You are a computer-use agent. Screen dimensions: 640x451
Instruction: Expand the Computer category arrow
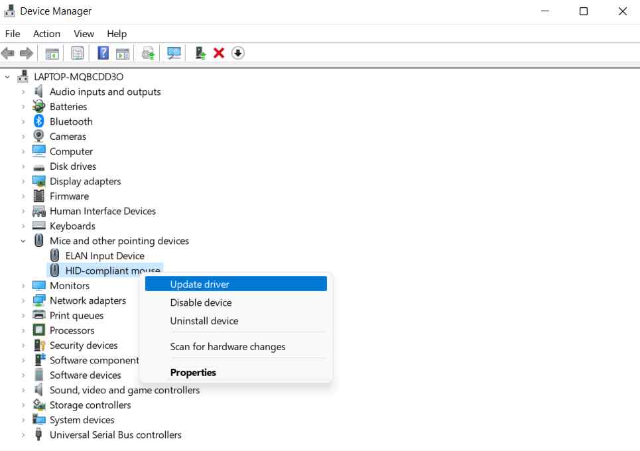[23, 151]
